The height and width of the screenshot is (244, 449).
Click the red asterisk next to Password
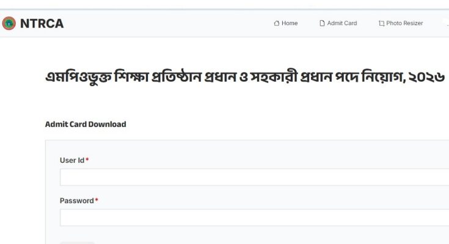(x=97, y=200)
